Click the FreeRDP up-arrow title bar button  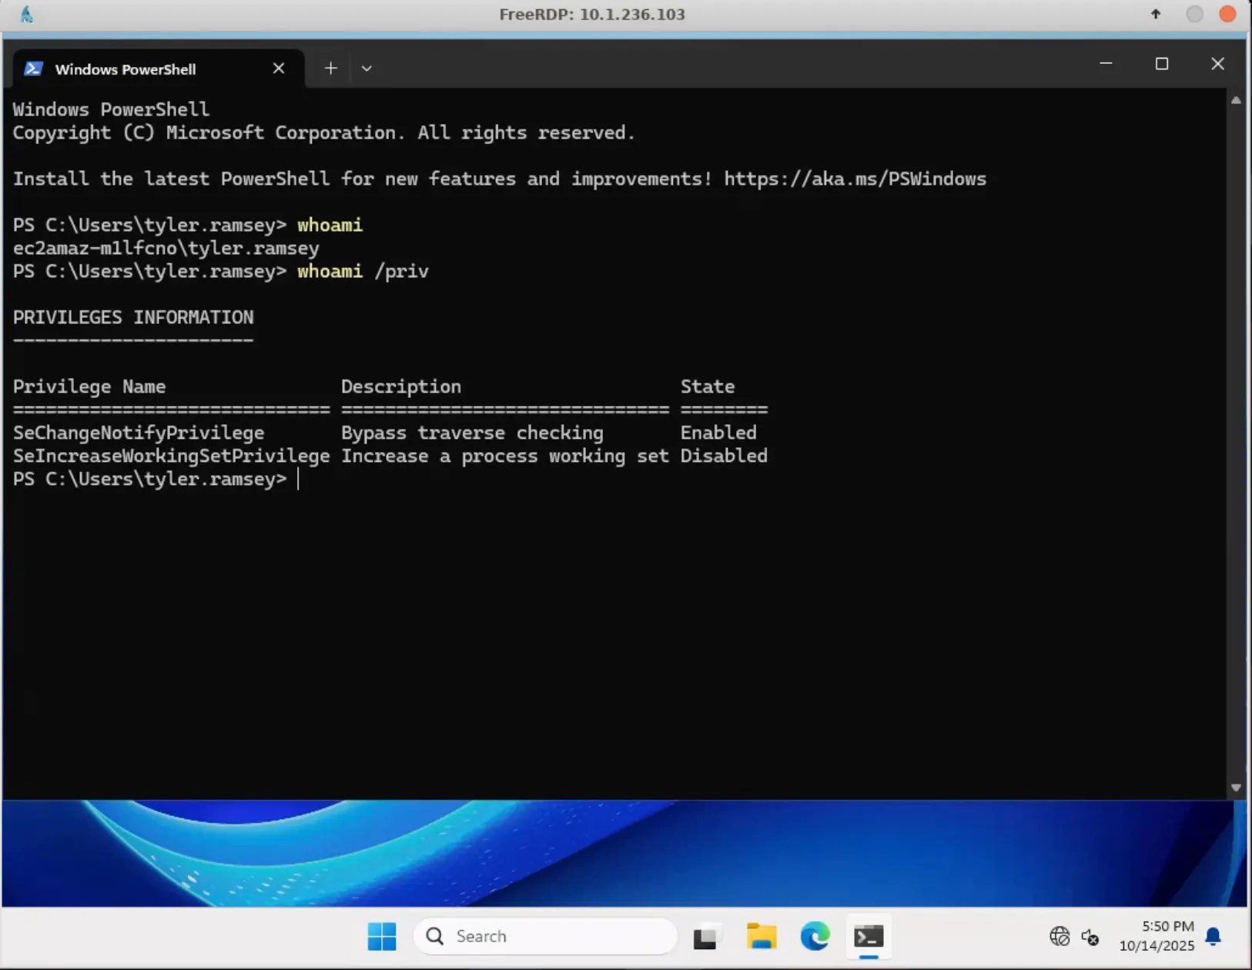(1155, 14)
